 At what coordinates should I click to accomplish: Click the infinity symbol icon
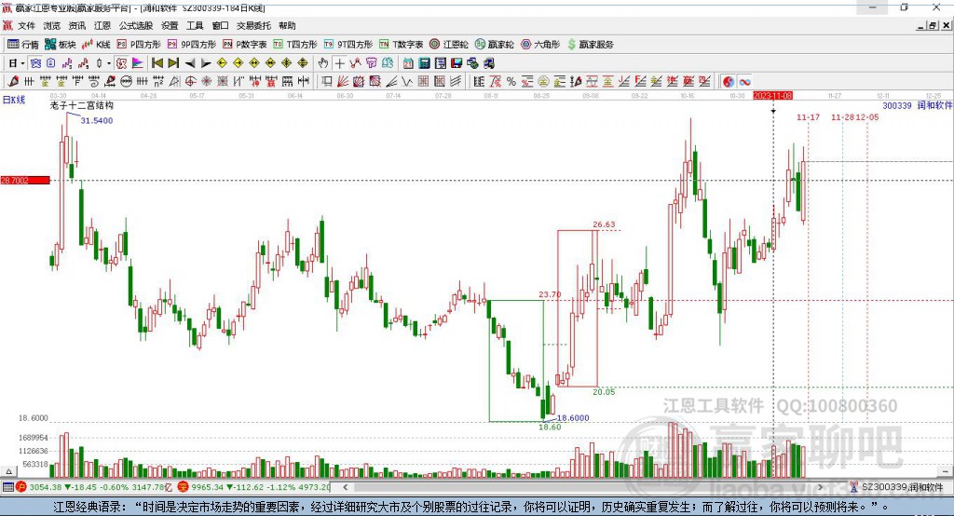744,82
